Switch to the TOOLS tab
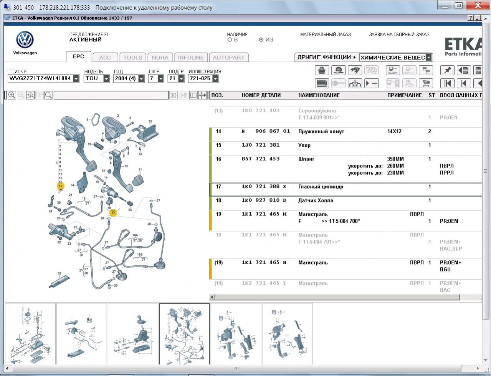This screenshot has height=376, width=491. point(133,58)
